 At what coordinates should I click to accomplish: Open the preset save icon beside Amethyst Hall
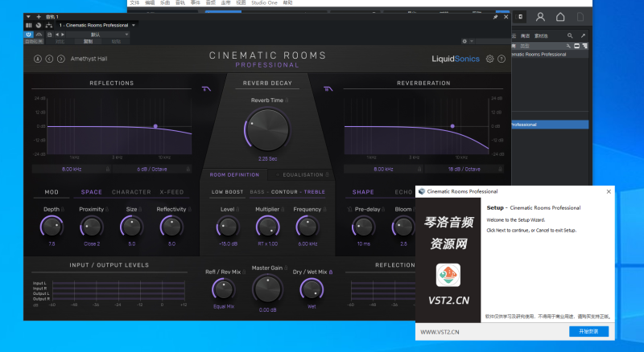37,59
